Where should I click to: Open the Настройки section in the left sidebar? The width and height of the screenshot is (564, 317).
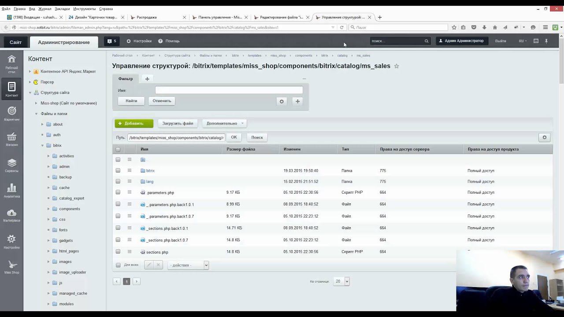tap(12, 242)
